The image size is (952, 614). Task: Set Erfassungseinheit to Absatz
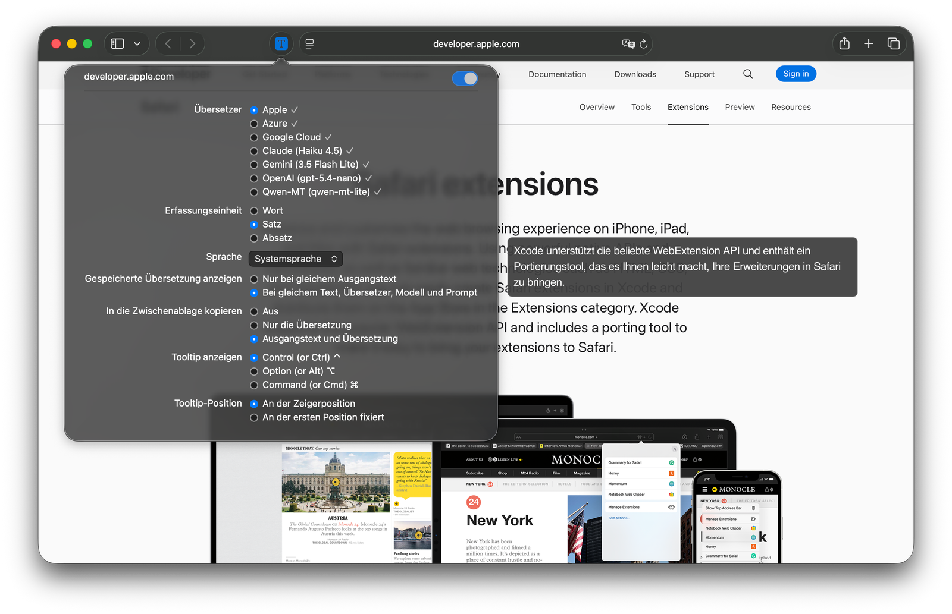[x=254, y=238]
